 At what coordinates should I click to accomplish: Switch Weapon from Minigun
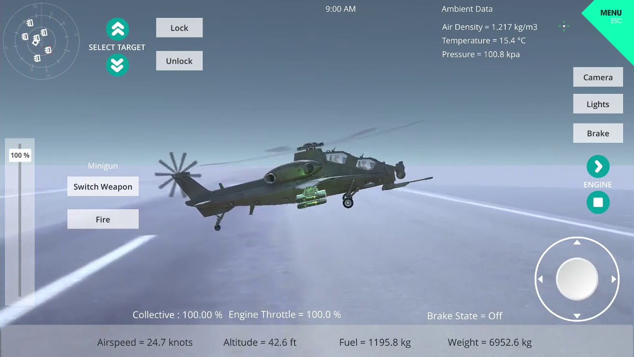(x=103, y=186)
